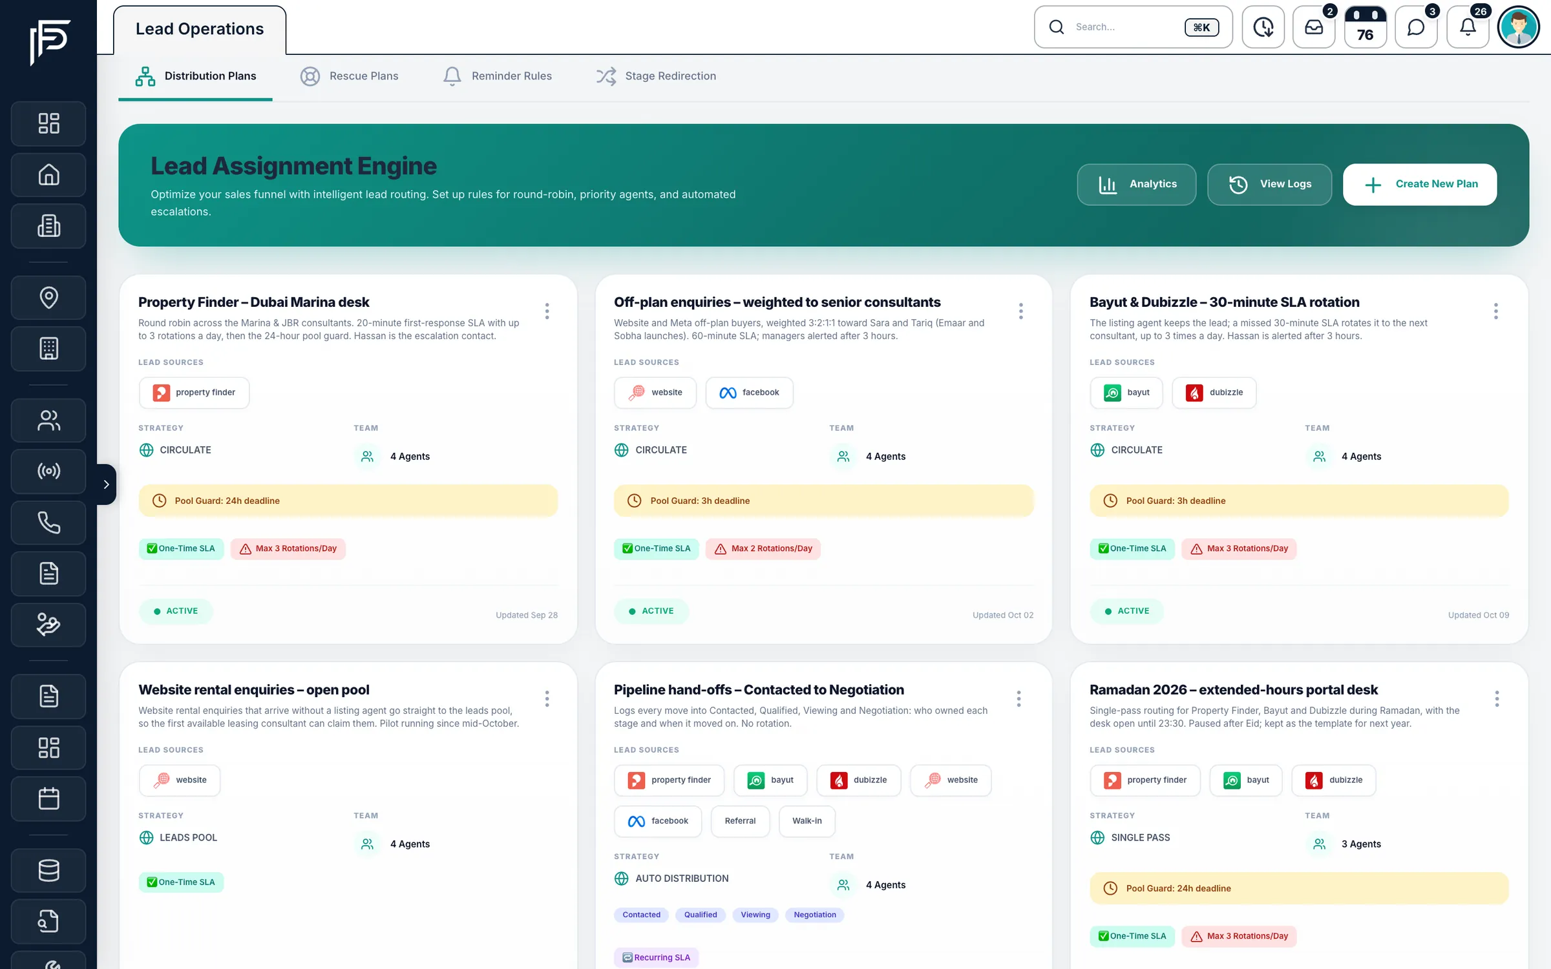Open the hand-heart icon in sidebar

tap(48, 625)
